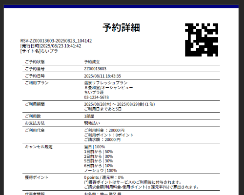Click the ノーショウ | 100% row
Screen dimensions: 244x195
click(x=101, y=171)
